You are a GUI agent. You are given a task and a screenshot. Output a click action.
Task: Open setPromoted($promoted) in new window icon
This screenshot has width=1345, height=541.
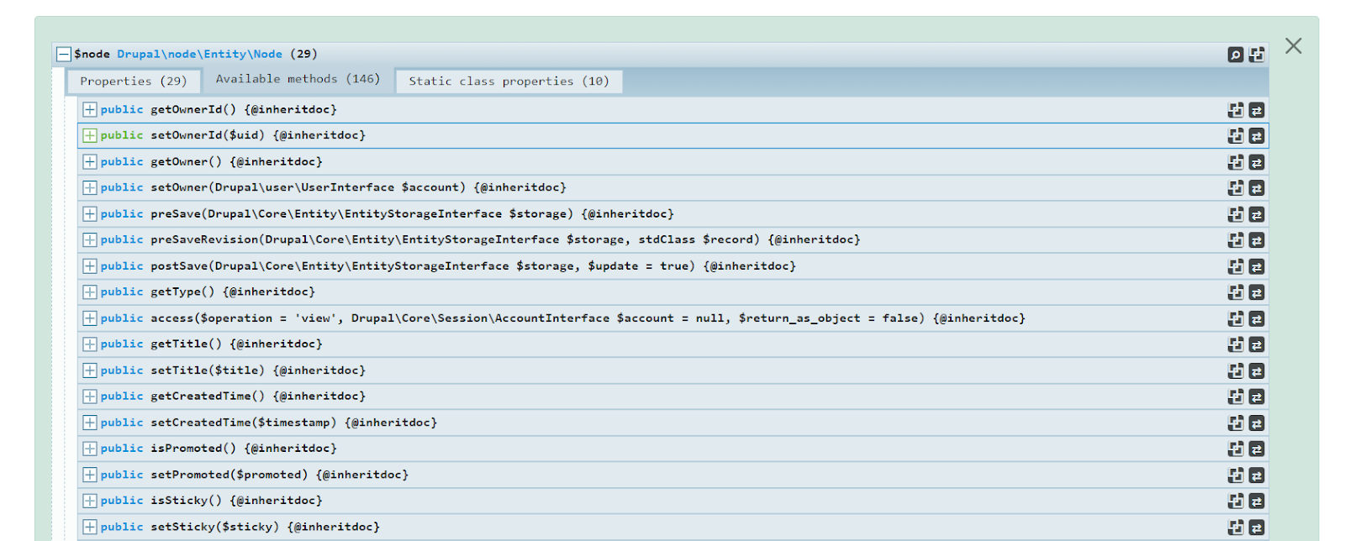(x=1236, y=475)
